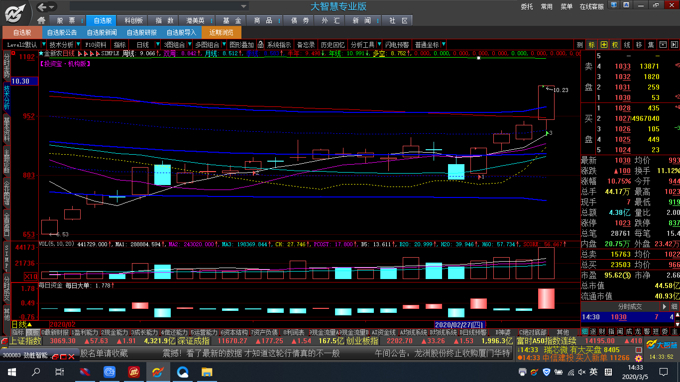
Task: Click the 大智慧 logo icon top-left
Action: pyautogui.click(x=16, y=12)
